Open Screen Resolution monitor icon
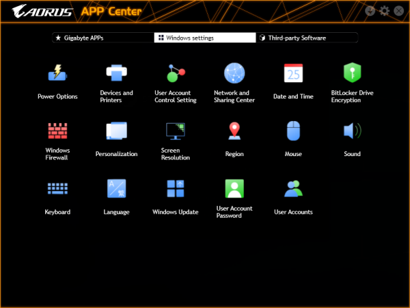 click(176, 131)
